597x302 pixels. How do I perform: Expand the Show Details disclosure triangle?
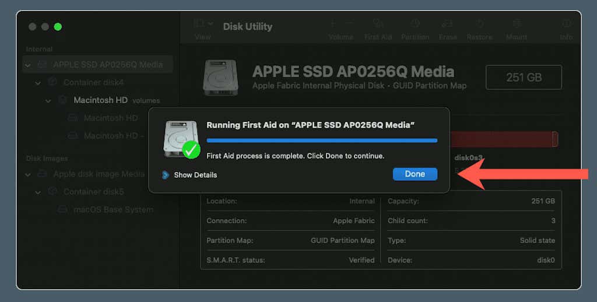tap(165, 175)
